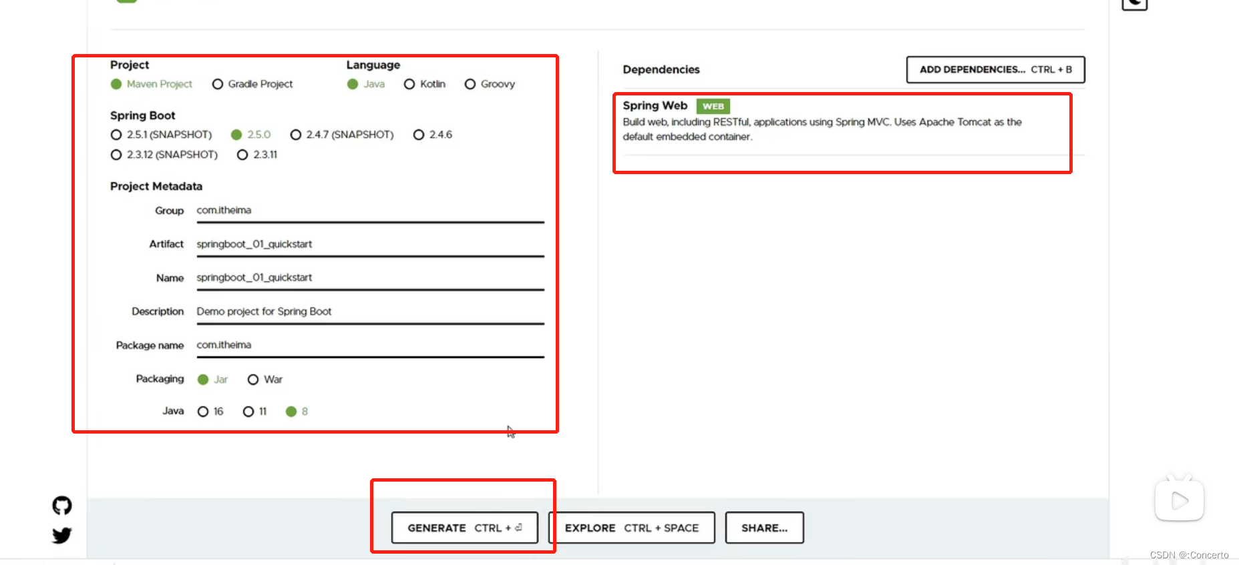The width and height of the screenshot is (1239, 565).
Task: Click the green WEB tag badge
Action: (x=713, y=106)
